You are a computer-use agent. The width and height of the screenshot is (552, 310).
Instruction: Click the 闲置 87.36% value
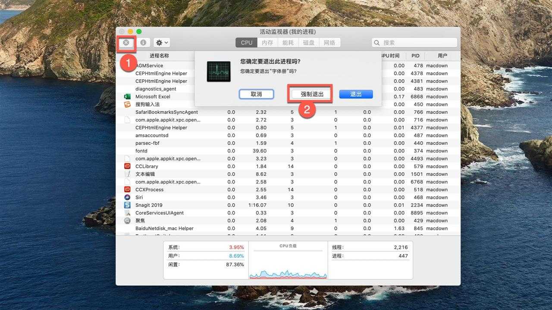(235, 264)
